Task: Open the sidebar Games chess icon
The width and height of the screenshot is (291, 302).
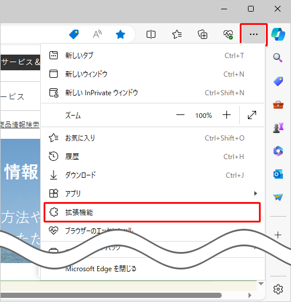Action: point(278,128)
